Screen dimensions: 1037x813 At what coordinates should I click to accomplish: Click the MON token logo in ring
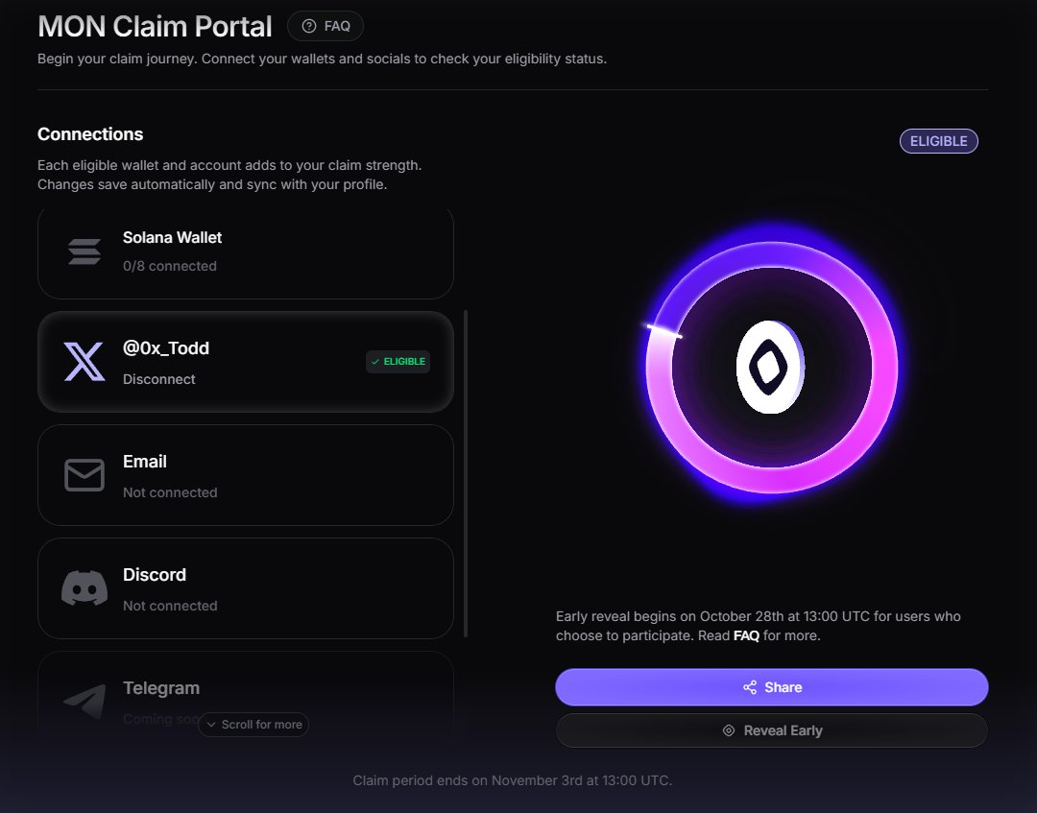coord(770,368)
